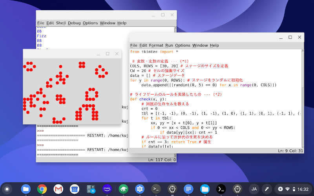Click the '88' output line in Shell

pos(39,41)
